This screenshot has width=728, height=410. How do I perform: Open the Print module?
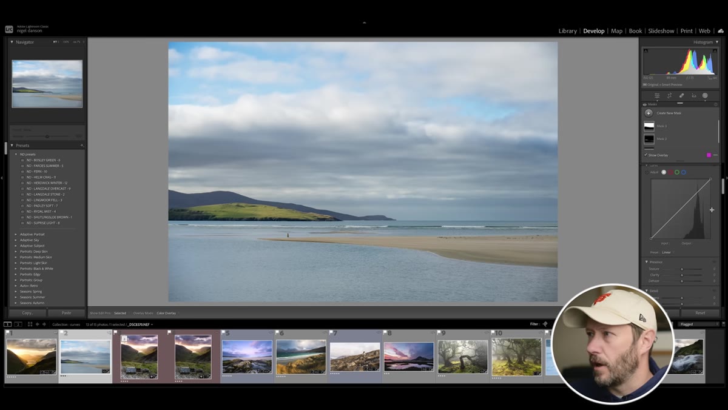pyautogui.click(x=686, y=31)
